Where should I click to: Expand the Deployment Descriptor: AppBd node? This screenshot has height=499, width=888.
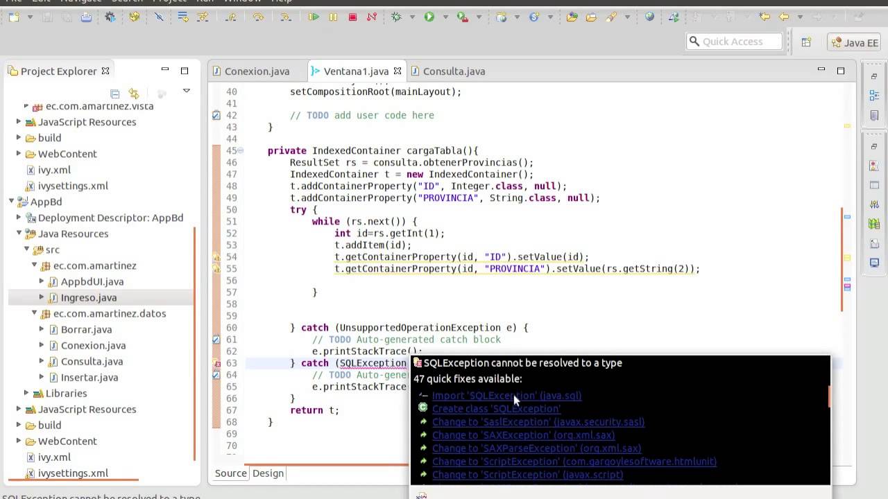(x=19, y=218)
